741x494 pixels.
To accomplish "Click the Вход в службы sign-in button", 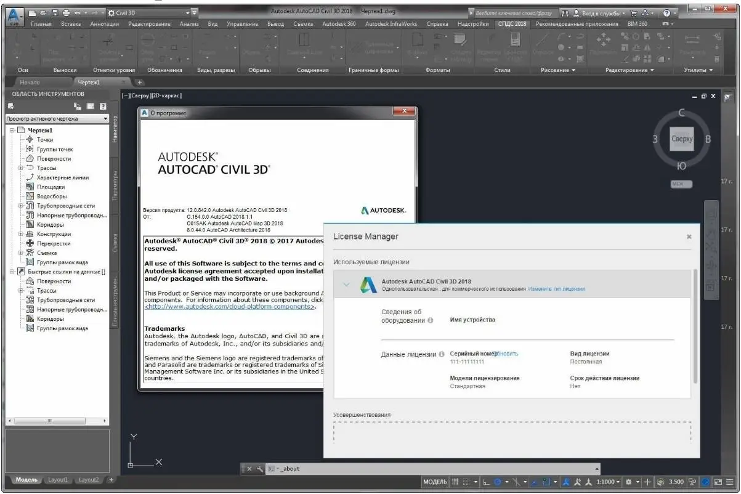I will click(x=601, y=12).
